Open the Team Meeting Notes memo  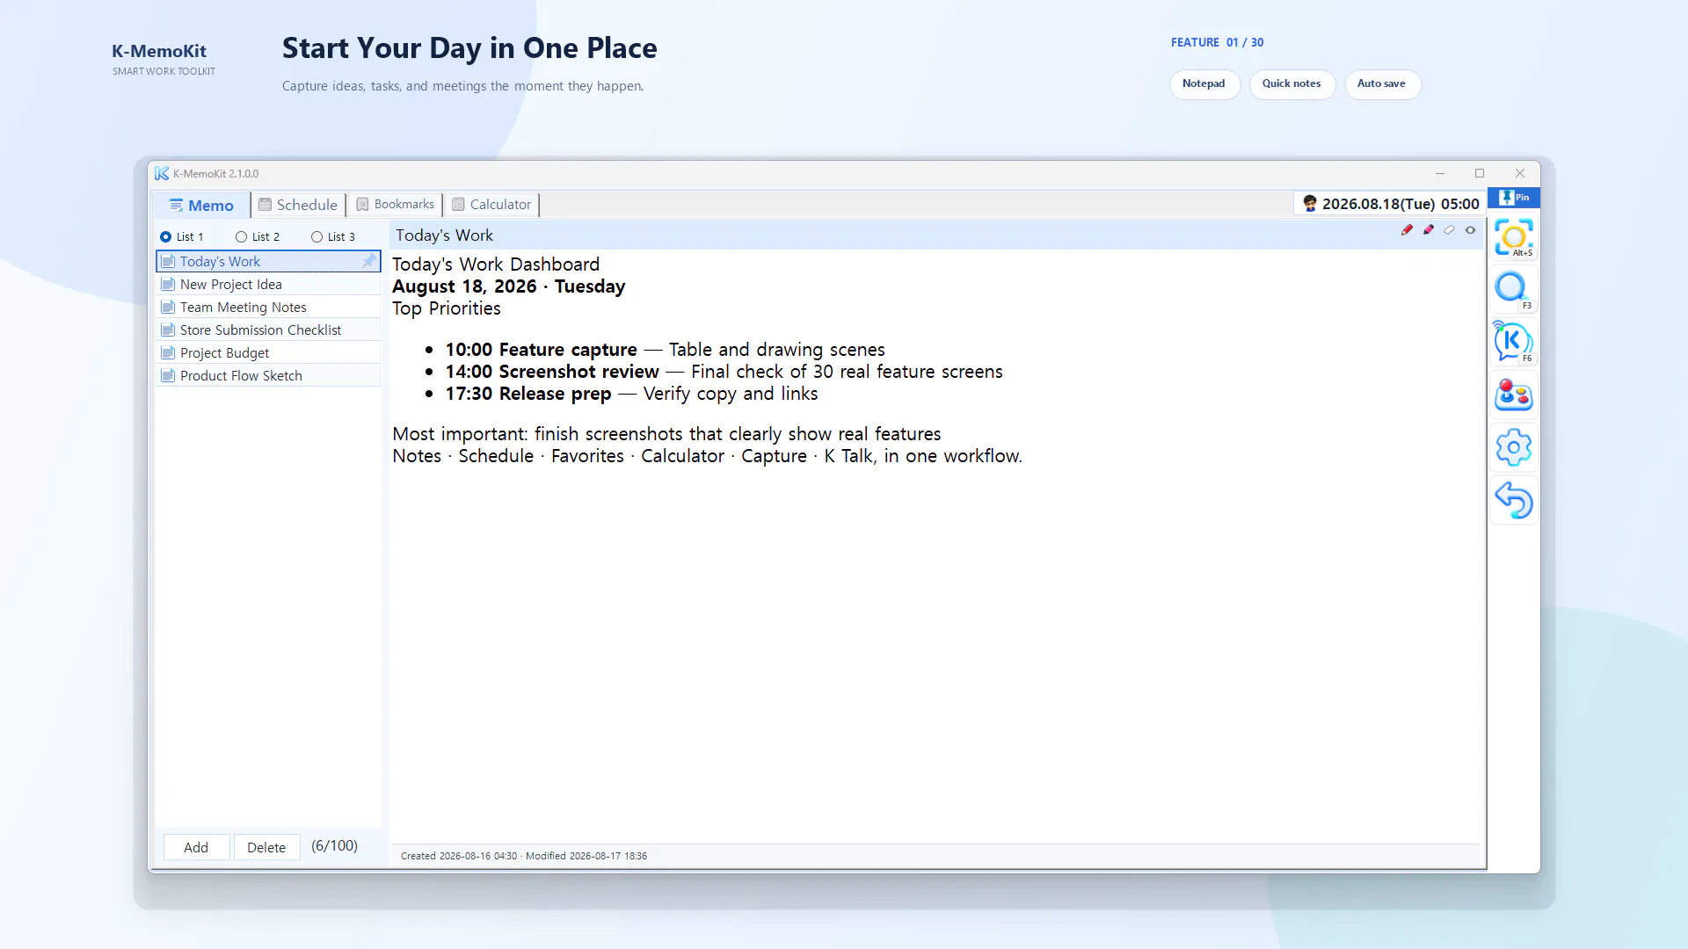268,308
